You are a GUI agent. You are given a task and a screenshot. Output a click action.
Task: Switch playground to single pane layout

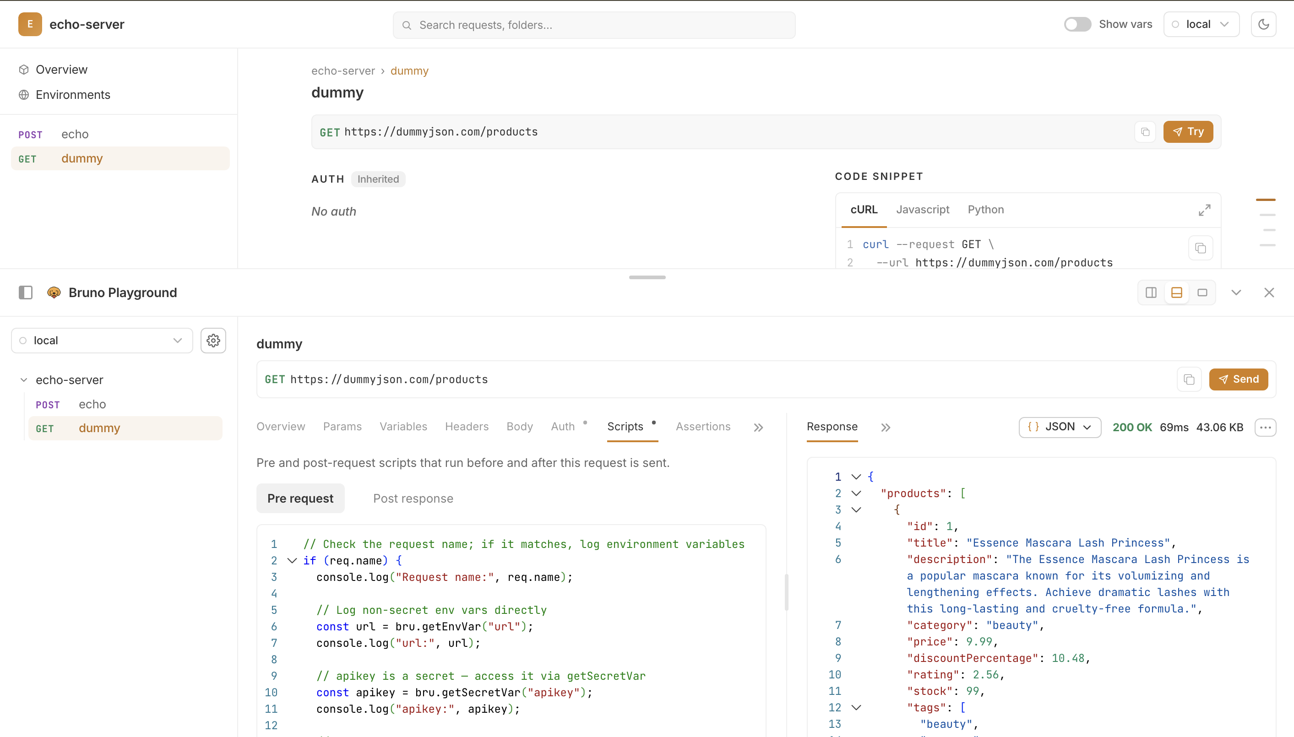pos(1202,293)
